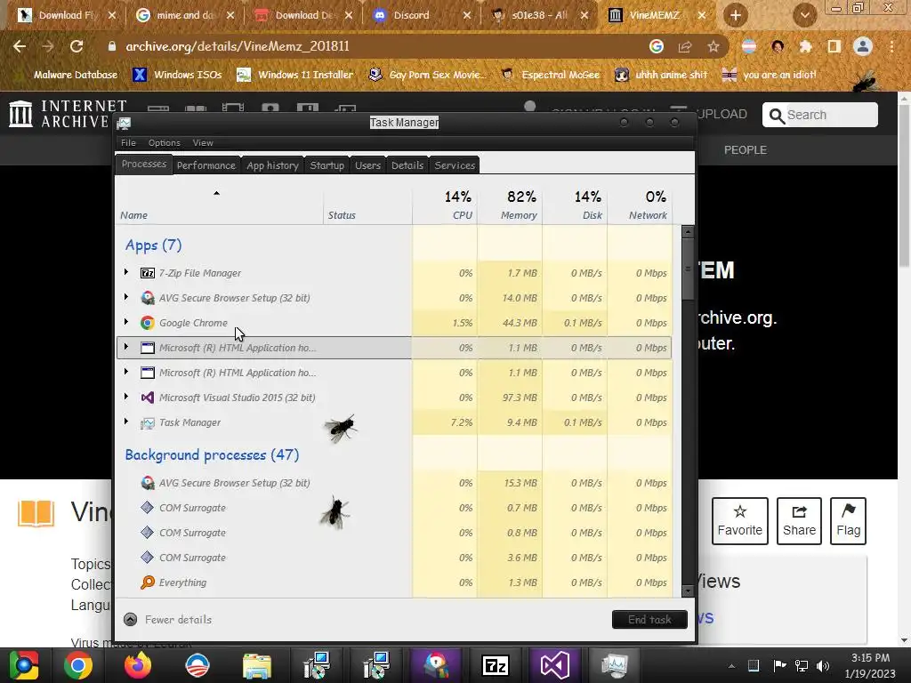This screenshot has width=911, height=683.
Task: Expand the Task Manager process row
Action: 126,422
